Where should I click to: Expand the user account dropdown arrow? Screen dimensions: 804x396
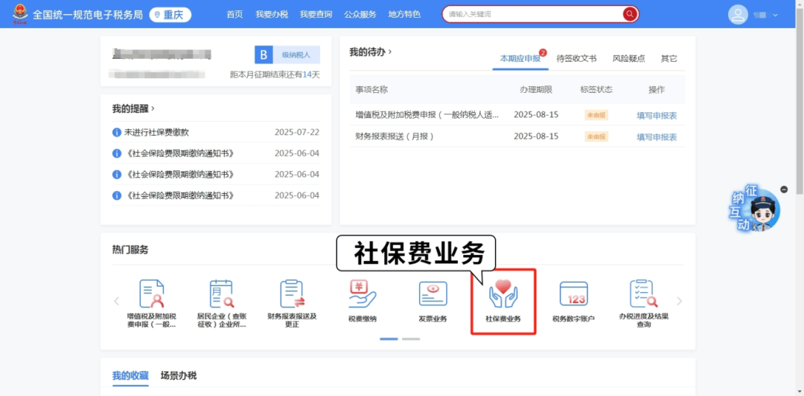tap(776, 15)
